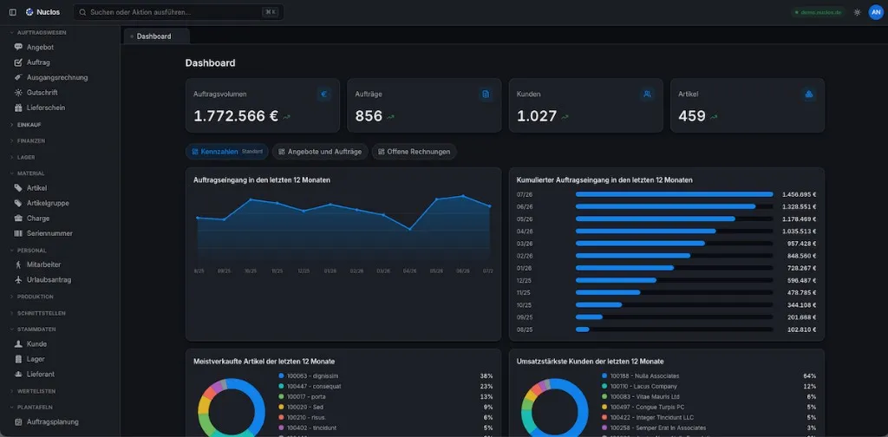
Task: Click the Gutschrift icon in sidebar
Action: (18, 92)
